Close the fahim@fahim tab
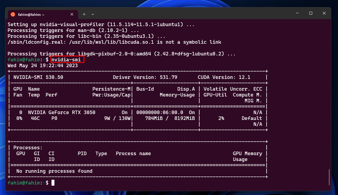Image resolution: width=338 pixels, height=195 pixels. click(x=72, y=14)
